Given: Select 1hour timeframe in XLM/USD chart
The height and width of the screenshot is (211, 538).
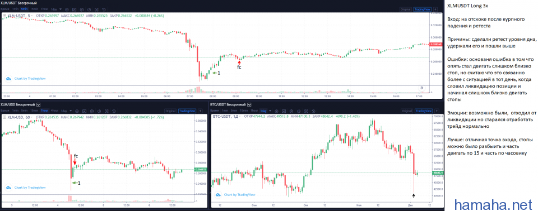Looking at the screenshot, I should (45, 111).
